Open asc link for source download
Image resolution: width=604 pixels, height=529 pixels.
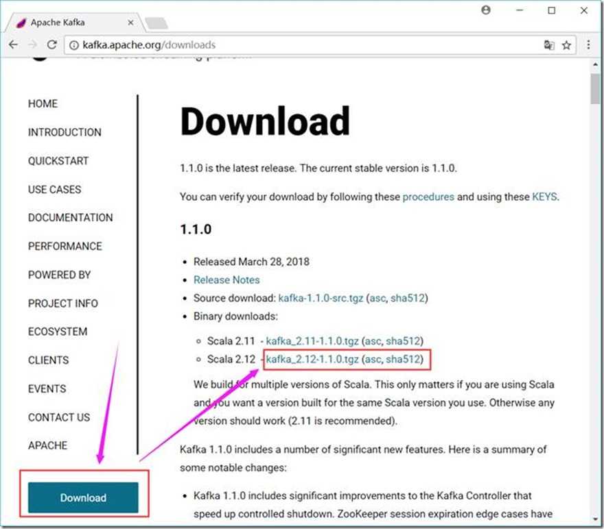[377, 298]
